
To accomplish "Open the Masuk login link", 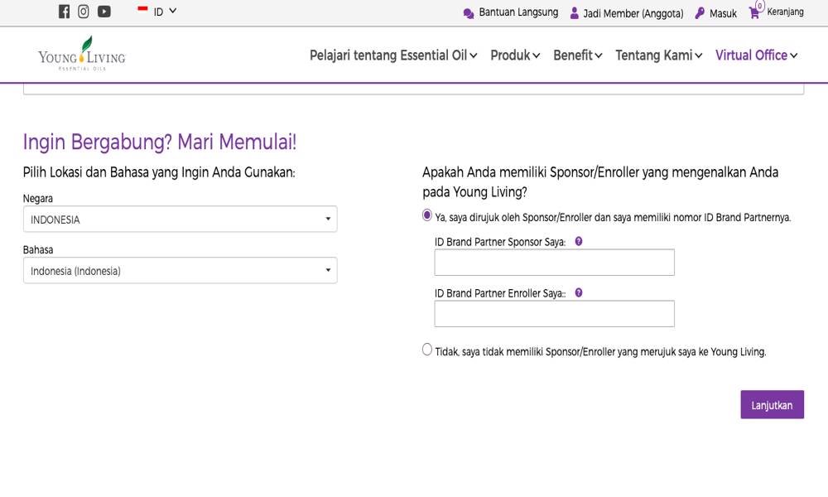I will (x=723, y=14).
